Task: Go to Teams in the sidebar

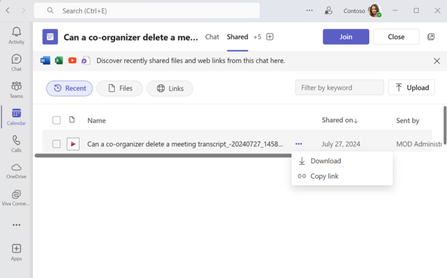Action: 16,90
